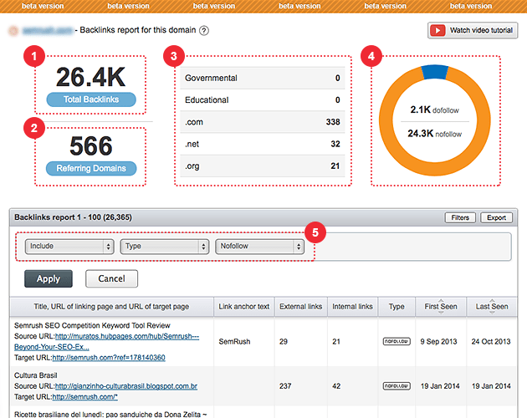
Task: Sort by Last Seen column
Action: [x=492, y=307]
